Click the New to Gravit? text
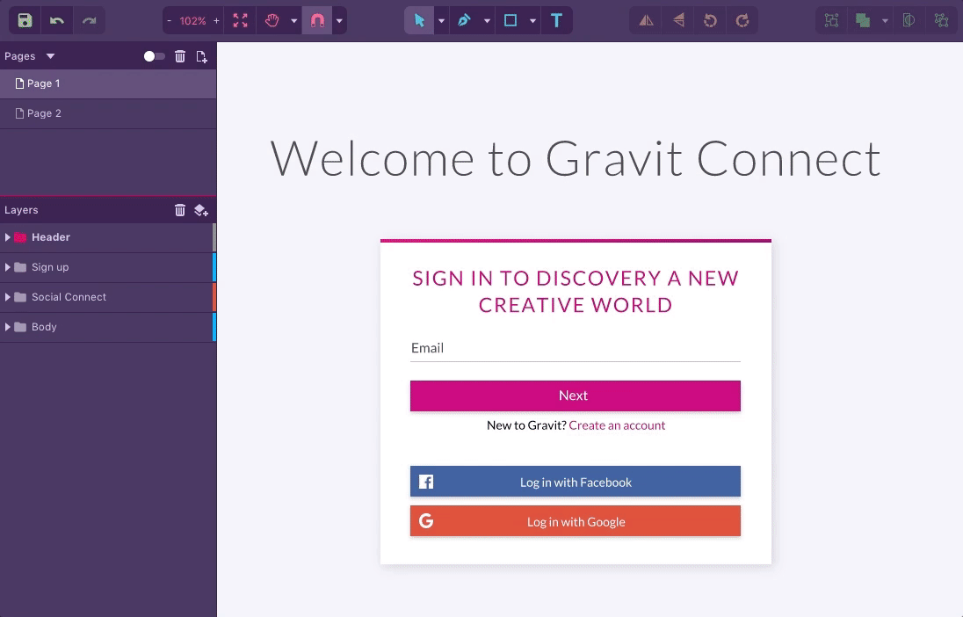The width and height of the screenshot is (963, 617). [x=526, y=425]
